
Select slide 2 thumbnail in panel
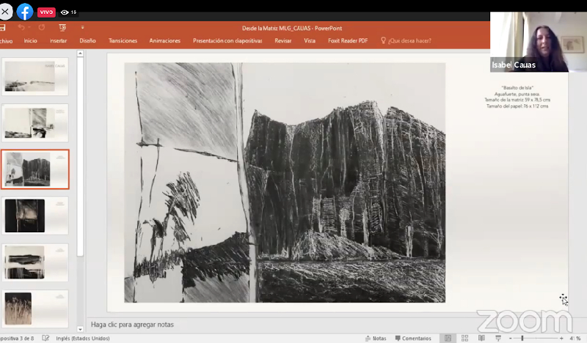tap(35, 123)
